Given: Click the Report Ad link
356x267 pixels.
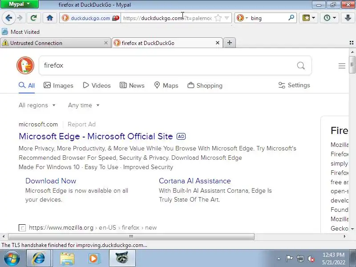Looking at the screenshot, I should (81, 124).
